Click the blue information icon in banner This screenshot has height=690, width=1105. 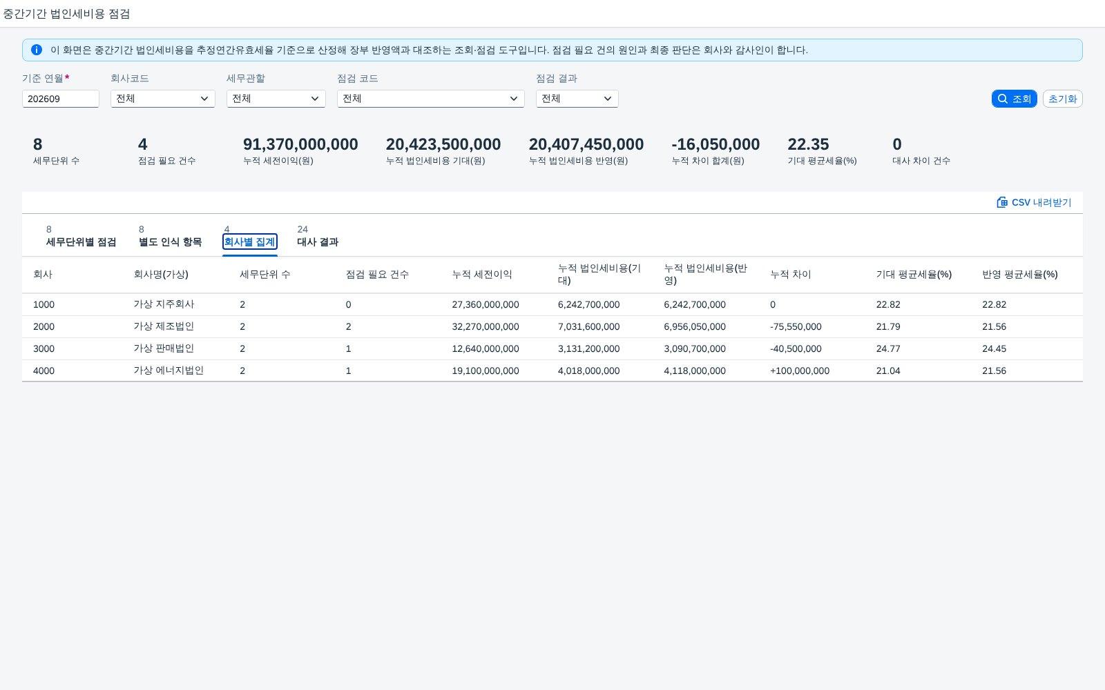point(37,50)
